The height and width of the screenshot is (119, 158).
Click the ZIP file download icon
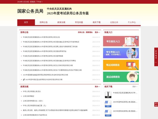click(108, 94)
